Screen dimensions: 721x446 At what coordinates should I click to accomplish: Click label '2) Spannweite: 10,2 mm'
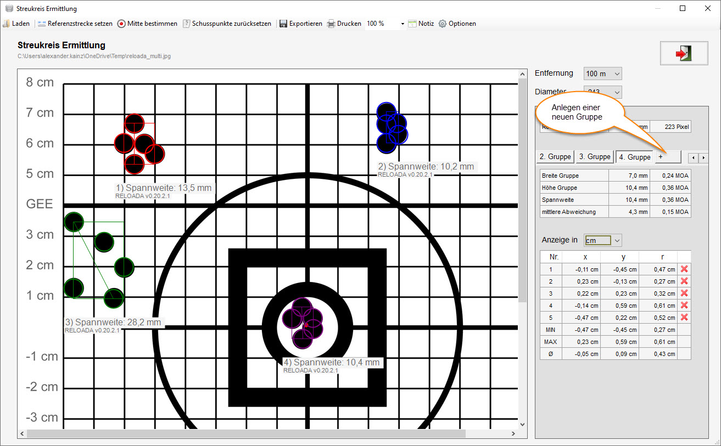tap(426, 166)
